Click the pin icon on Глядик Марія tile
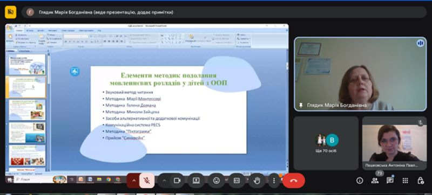Screen dimensions: 432x195 tap(301, 106)
